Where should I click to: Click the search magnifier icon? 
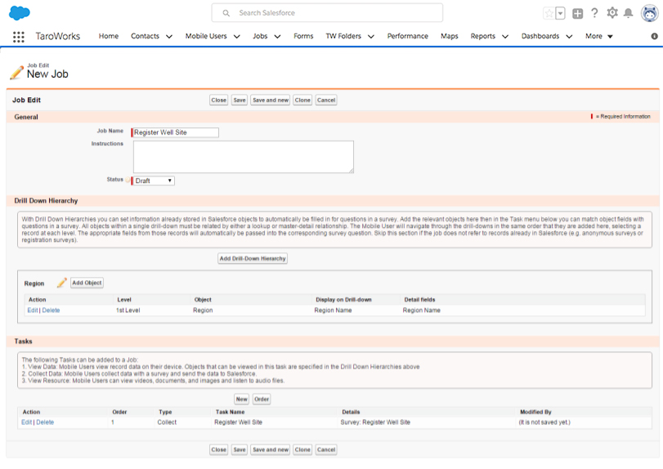point(226,13)
